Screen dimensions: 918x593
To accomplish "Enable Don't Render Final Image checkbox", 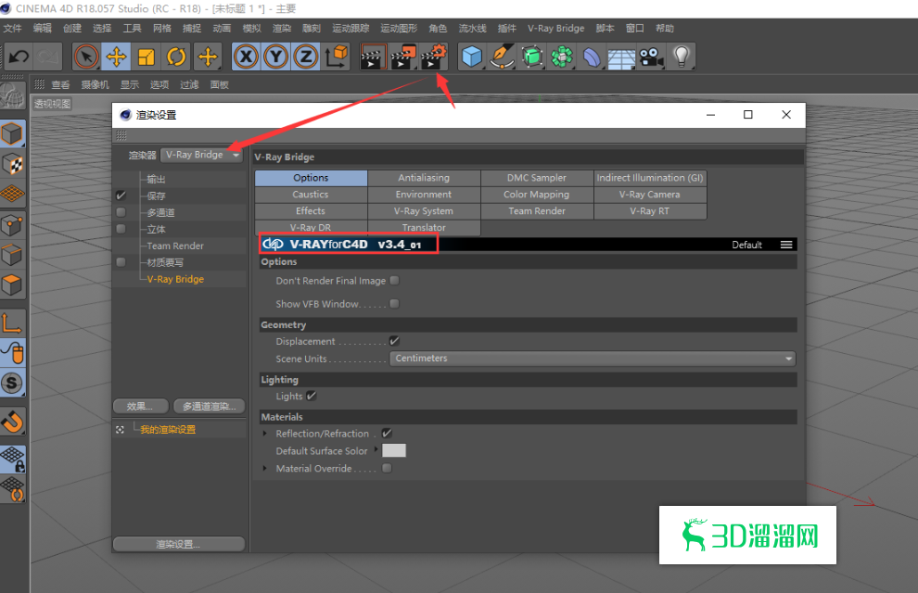I will pos(394,281).
